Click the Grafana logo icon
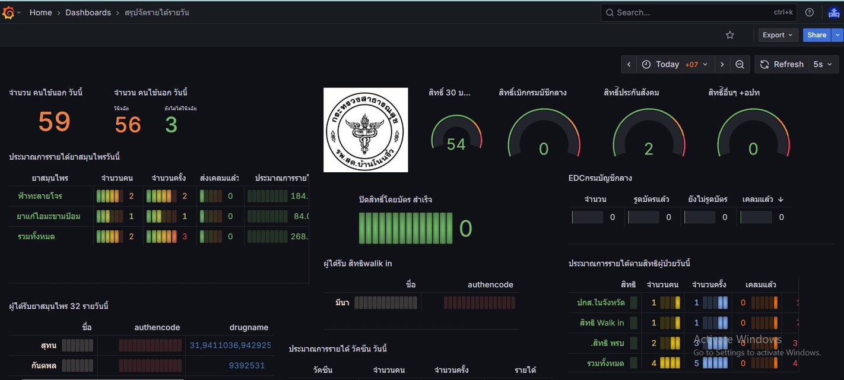The width and height of the screenshot is (844, 380). coord(8,12)
